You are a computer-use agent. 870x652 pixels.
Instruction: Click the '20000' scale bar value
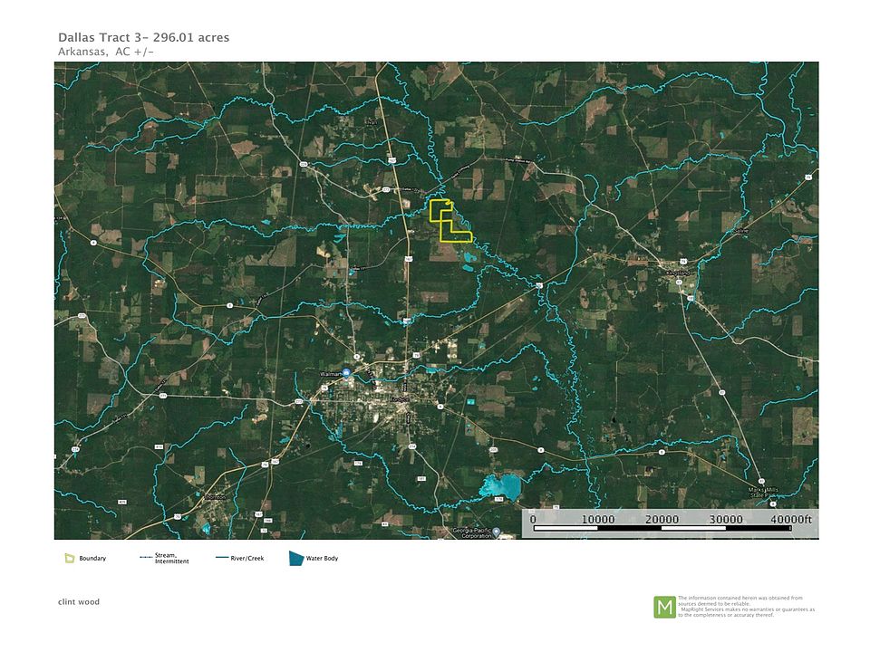click(662, 519)
